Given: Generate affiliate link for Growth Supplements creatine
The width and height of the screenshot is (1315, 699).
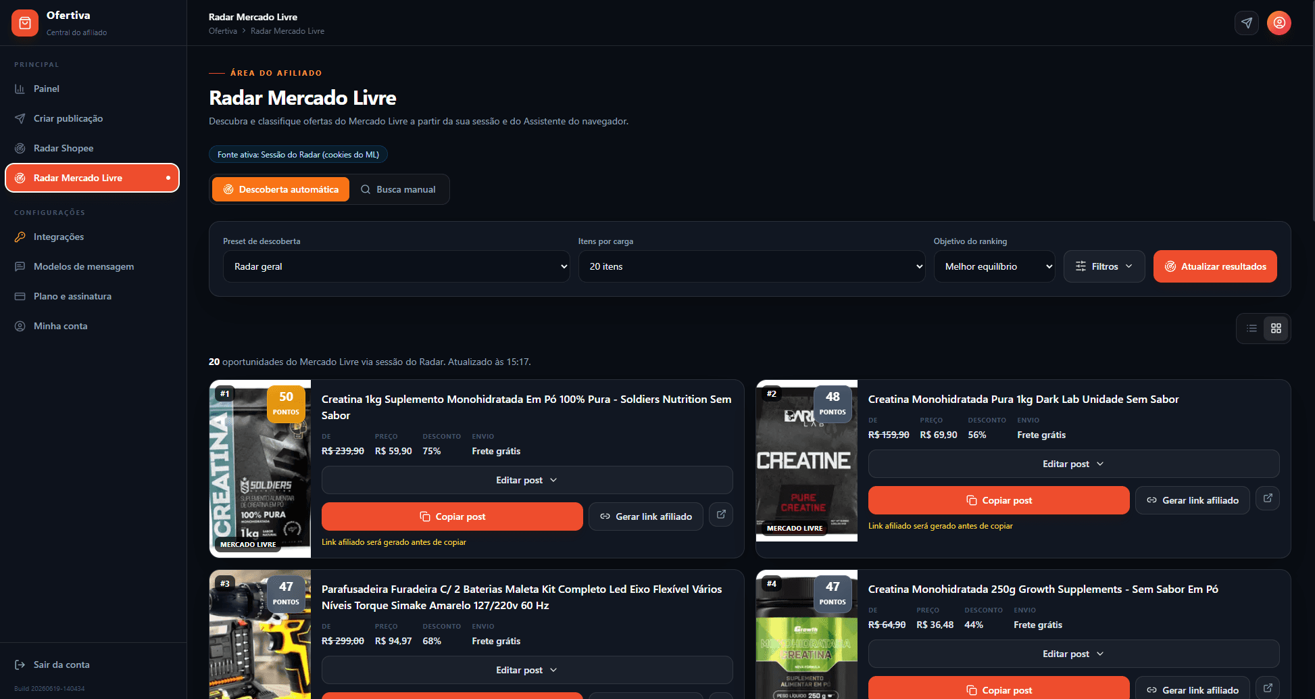Looking at the screenshot, I should point(1193,688).
